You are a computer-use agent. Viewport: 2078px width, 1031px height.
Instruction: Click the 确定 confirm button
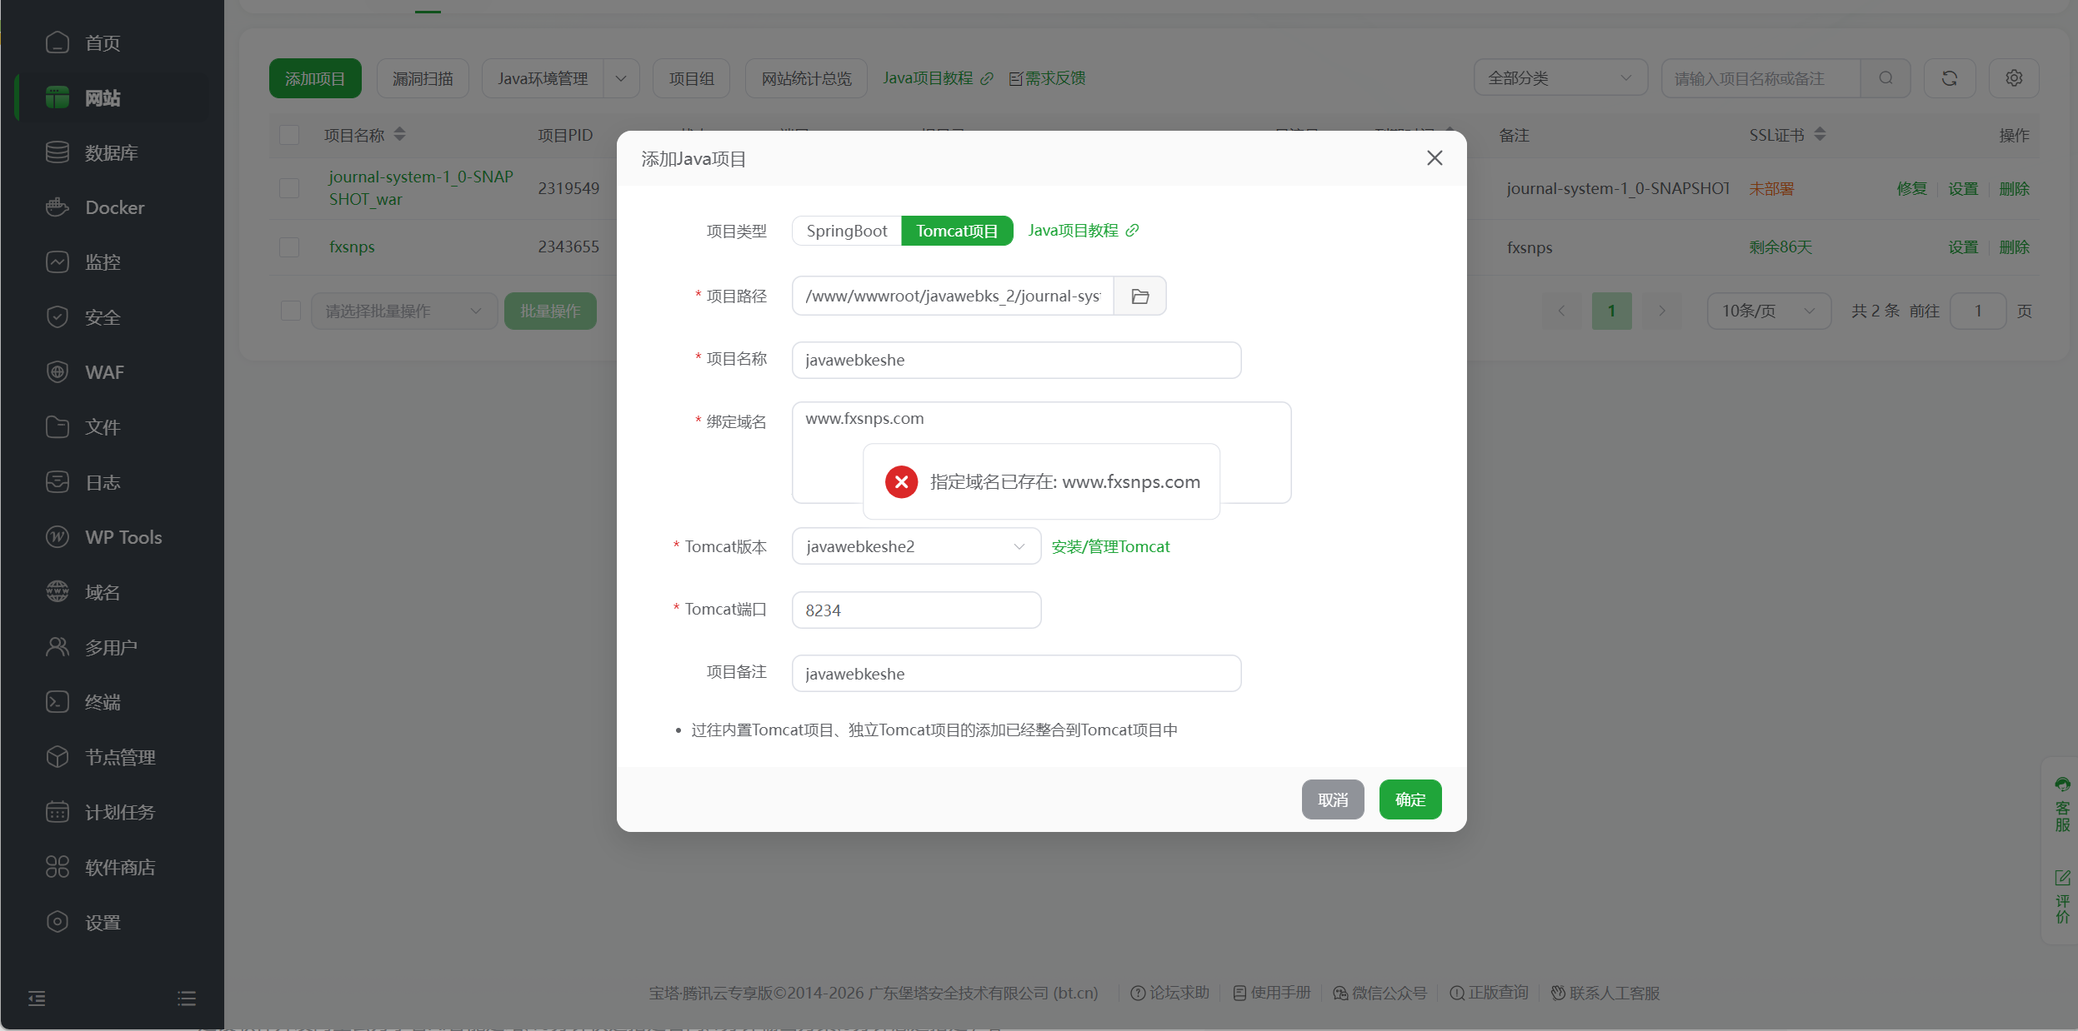coord(1410,799)
